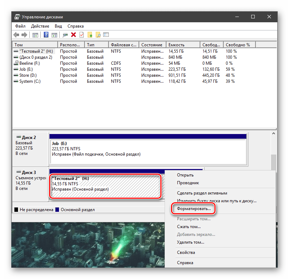This screenshot has height=279, width=289.
Task: Click the black Не распределена legend swatch
Action: [16, 210]
